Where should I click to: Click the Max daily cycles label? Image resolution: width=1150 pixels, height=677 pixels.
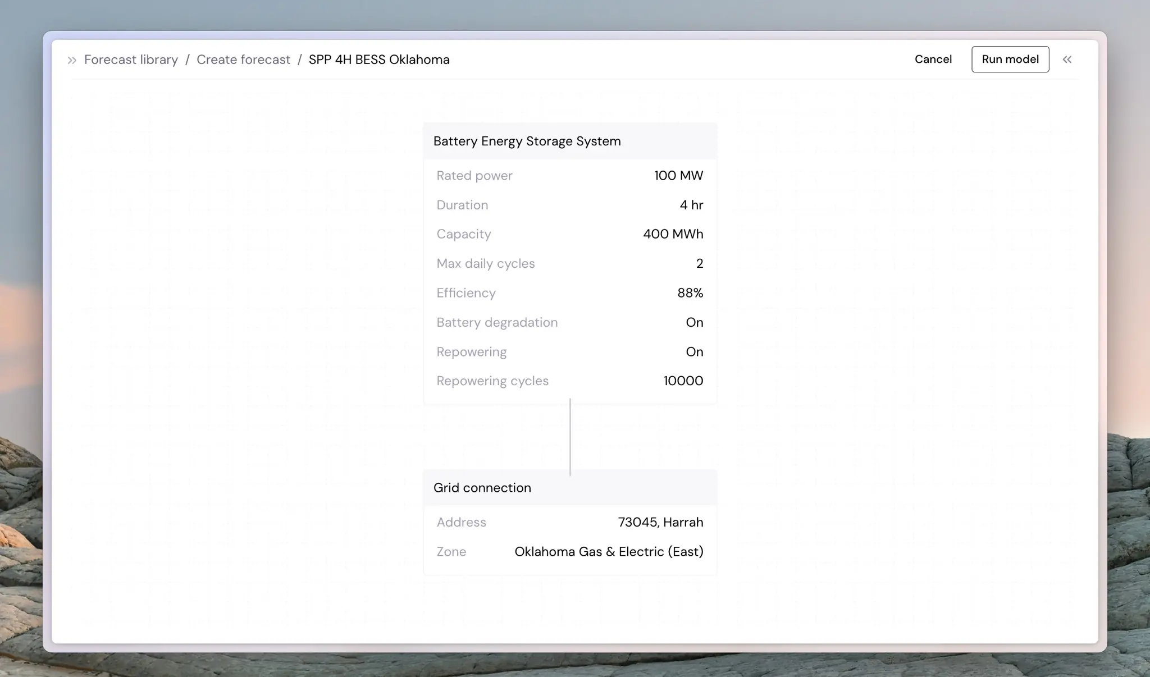(x=486, y=264)
